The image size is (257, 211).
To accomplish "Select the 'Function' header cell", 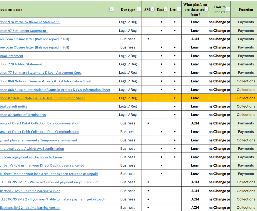I will click(x=244, y=9).
